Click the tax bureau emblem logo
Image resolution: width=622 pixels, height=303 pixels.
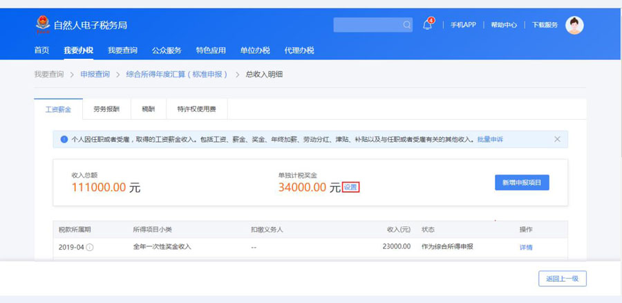pos(43,25)
